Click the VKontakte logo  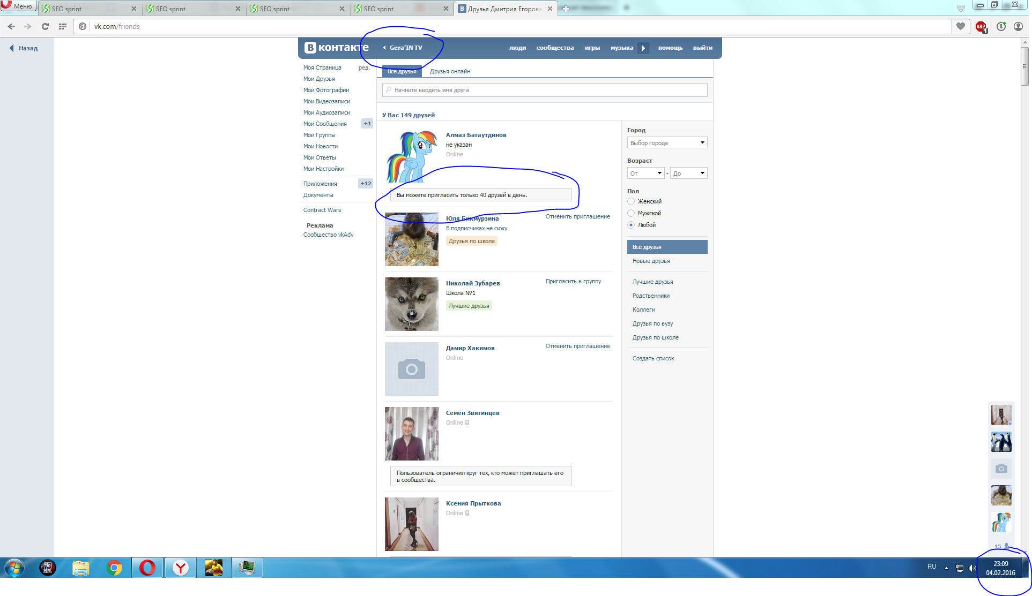(336, 48)
